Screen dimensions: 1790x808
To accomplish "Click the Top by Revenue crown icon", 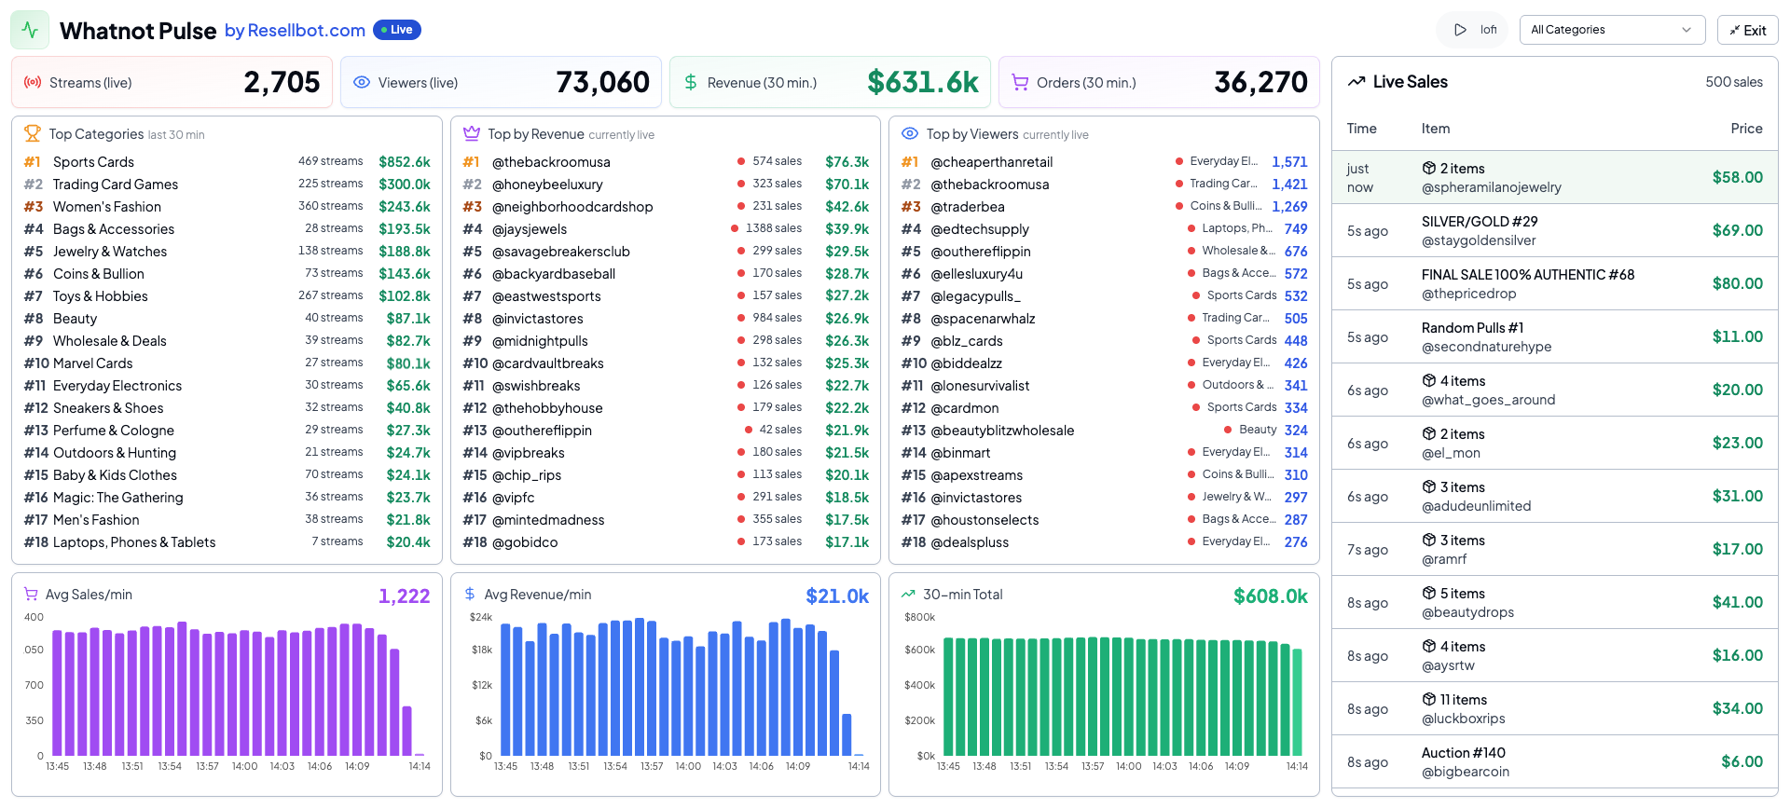I will pos(472,133).
